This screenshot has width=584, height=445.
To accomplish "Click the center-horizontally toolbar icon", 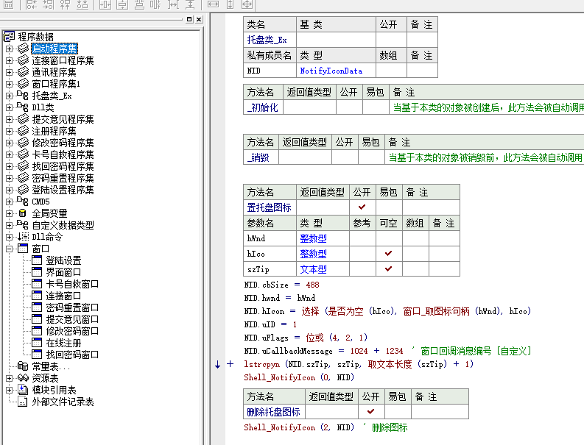I will [x=105, y=4].
